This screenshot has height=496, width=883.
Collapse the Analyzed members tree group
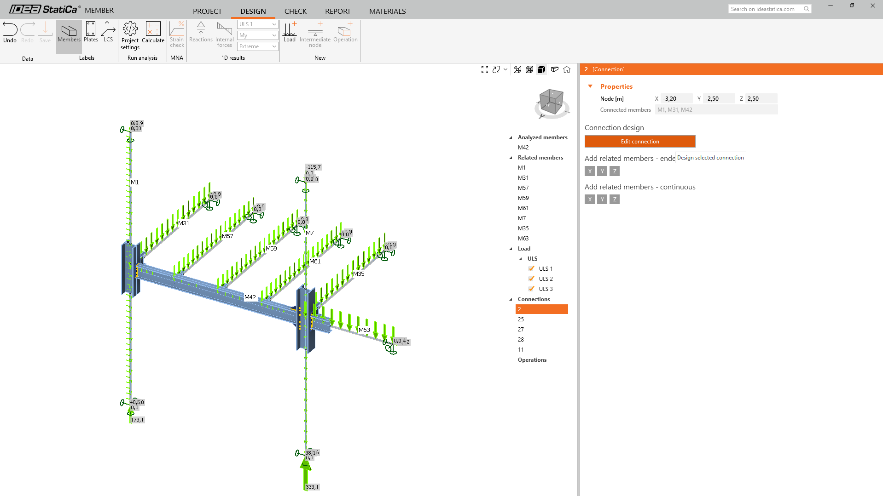pyautogui.click(x=511, y=137)
